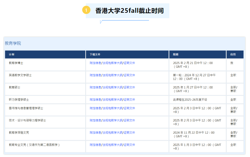Open 法规和教学大纲 link for 教育学深造文凭
Viewport: 250px width, 157px height.
tap(112, 133)
